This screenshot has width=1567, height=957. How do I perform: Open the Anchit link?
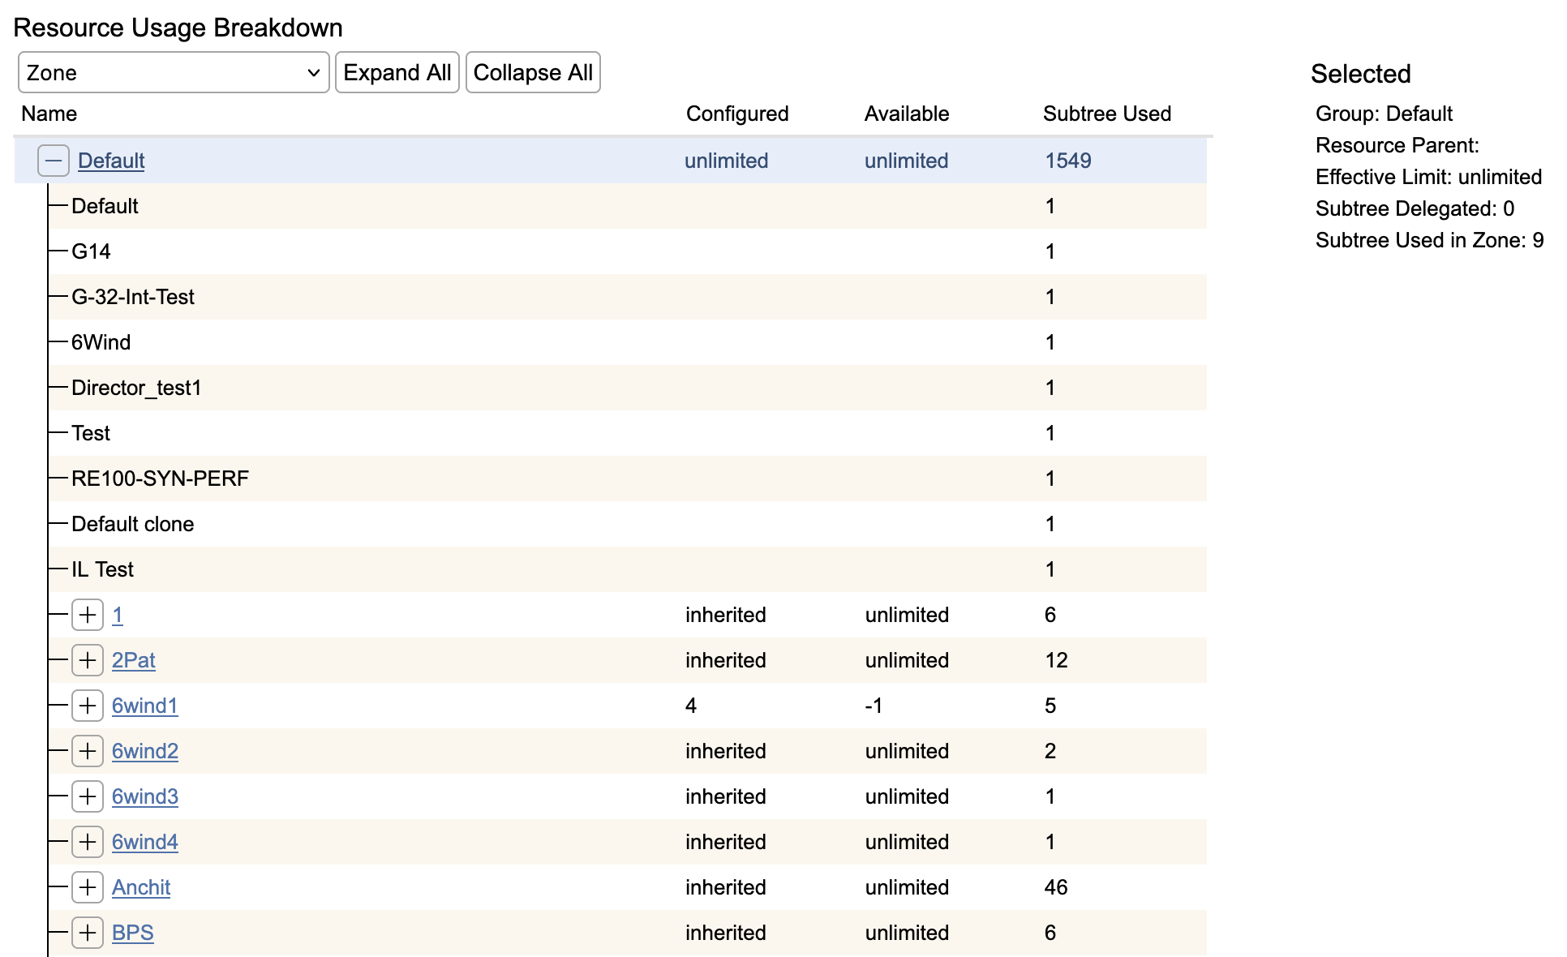pos(141,887)
